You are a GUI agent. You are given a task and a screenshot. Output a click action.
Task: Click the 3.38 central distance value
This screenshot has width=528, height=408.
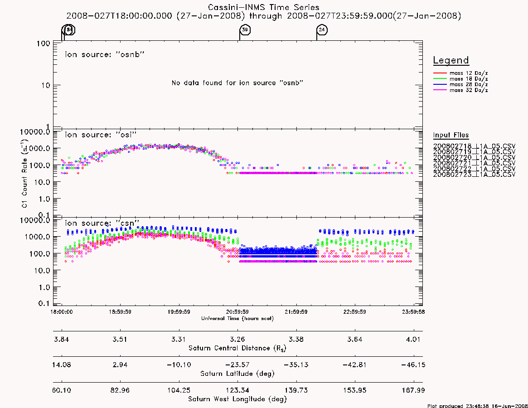click(x=296, y=339)
